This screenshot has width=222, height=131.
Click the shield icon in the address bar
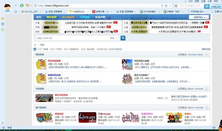35,6
